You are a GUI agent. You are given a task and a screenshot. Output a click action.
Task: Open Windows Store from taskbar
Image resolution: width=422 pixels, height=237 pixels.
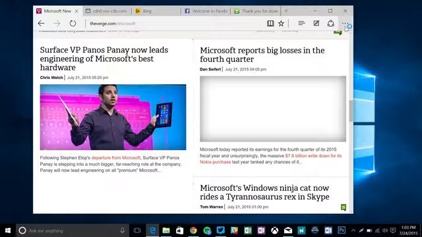[x=179, y=230]
